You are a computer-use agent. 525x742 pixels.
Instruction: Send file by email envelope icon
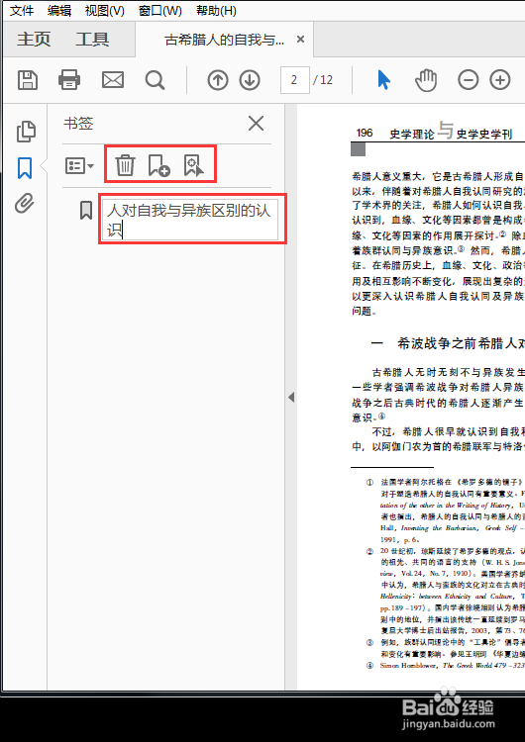(113, 80)
